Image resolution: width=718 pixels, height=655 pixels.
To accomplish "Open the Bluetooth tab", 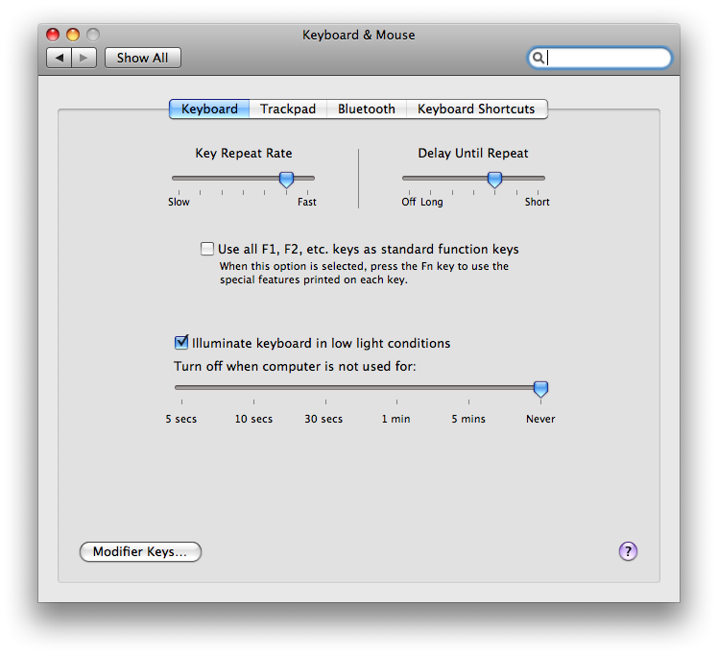I will pyautogui.click(x=366, y=109).
